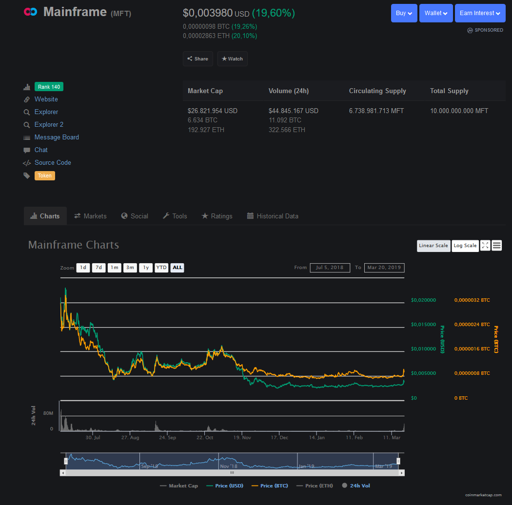Viewport: 512px width, 505px height.
Task: Switch to the Markets tab
Action: tap(90, 216)
